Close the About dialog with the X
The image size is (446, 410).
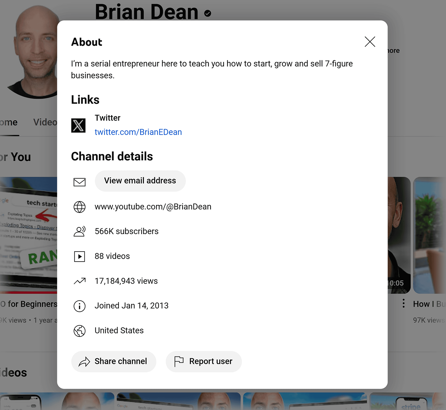coord(370,42)
